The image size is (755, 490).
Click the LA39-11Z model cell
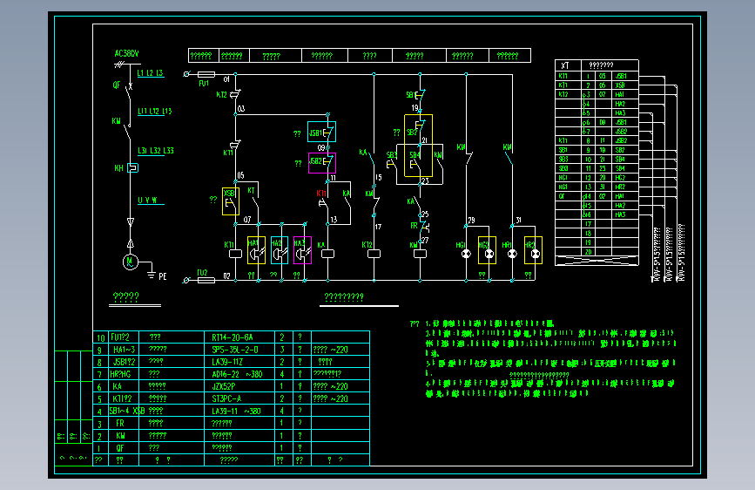pos(239,362)
